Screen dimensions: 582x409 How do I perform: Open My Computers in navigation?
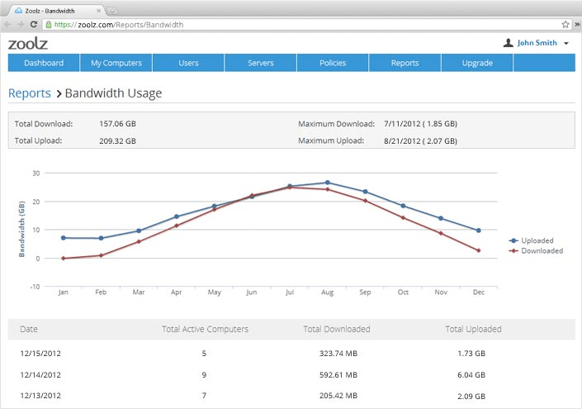coord(116,63)
